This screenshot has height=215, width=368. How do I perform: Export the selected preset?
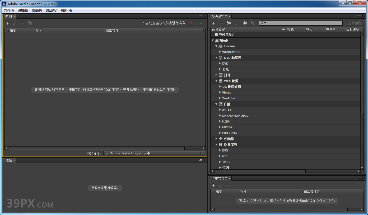[253, 23]
